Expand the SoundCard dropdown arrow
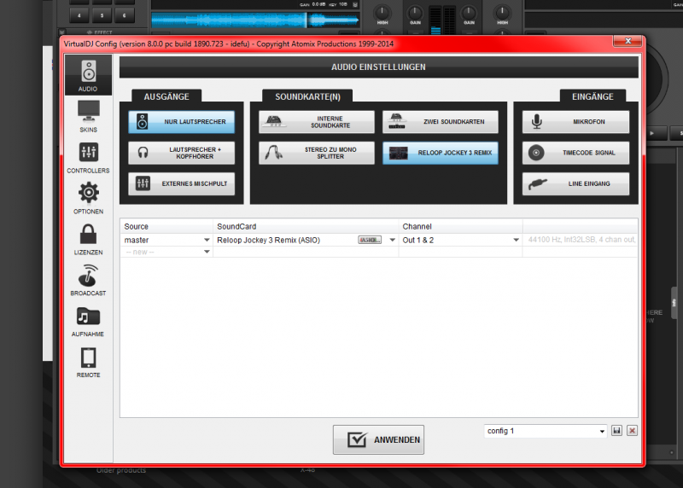Image resolution: width=683 pixels, height=488 pixels. click(x=392, y=240)
